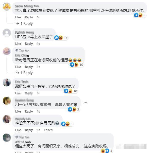Click the reaction icons showing 18 reactions
The width and height of the screenshot is (151, 153).
tap(71, 91)
